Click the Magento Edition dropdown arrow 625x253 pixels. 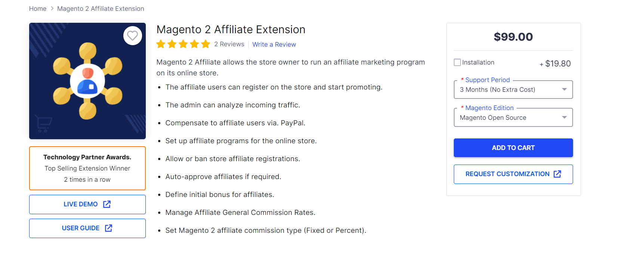coord(564,117)
